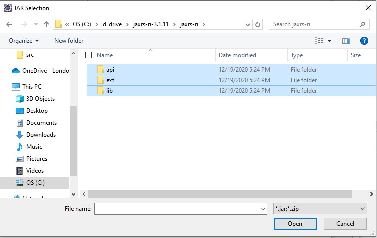Open the File name dropdown arrow
The image size is (377, 238).
tap(263, 209)
